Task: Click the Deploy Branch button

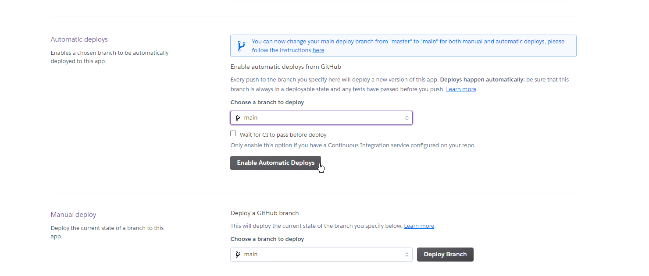Action: pyautogui.click(x=445, y=254)
